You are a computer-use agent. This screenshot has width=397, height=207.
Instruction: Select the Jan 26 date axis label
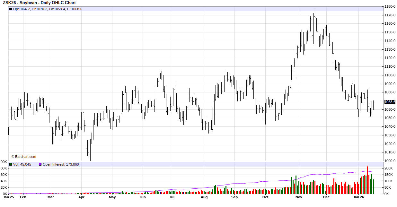[358, 197]
